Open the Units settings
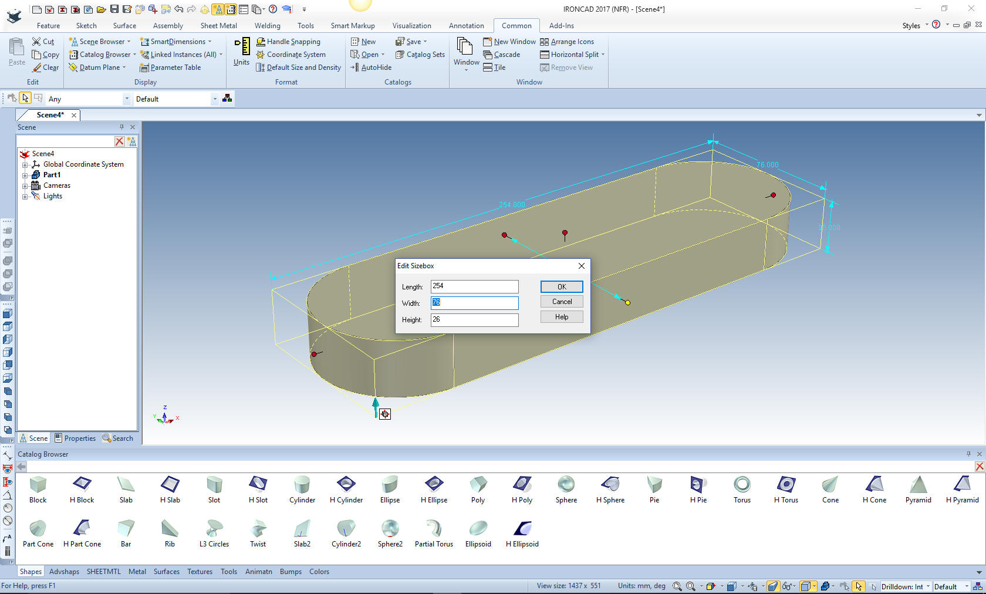986x594 pixels. [241, 52]
